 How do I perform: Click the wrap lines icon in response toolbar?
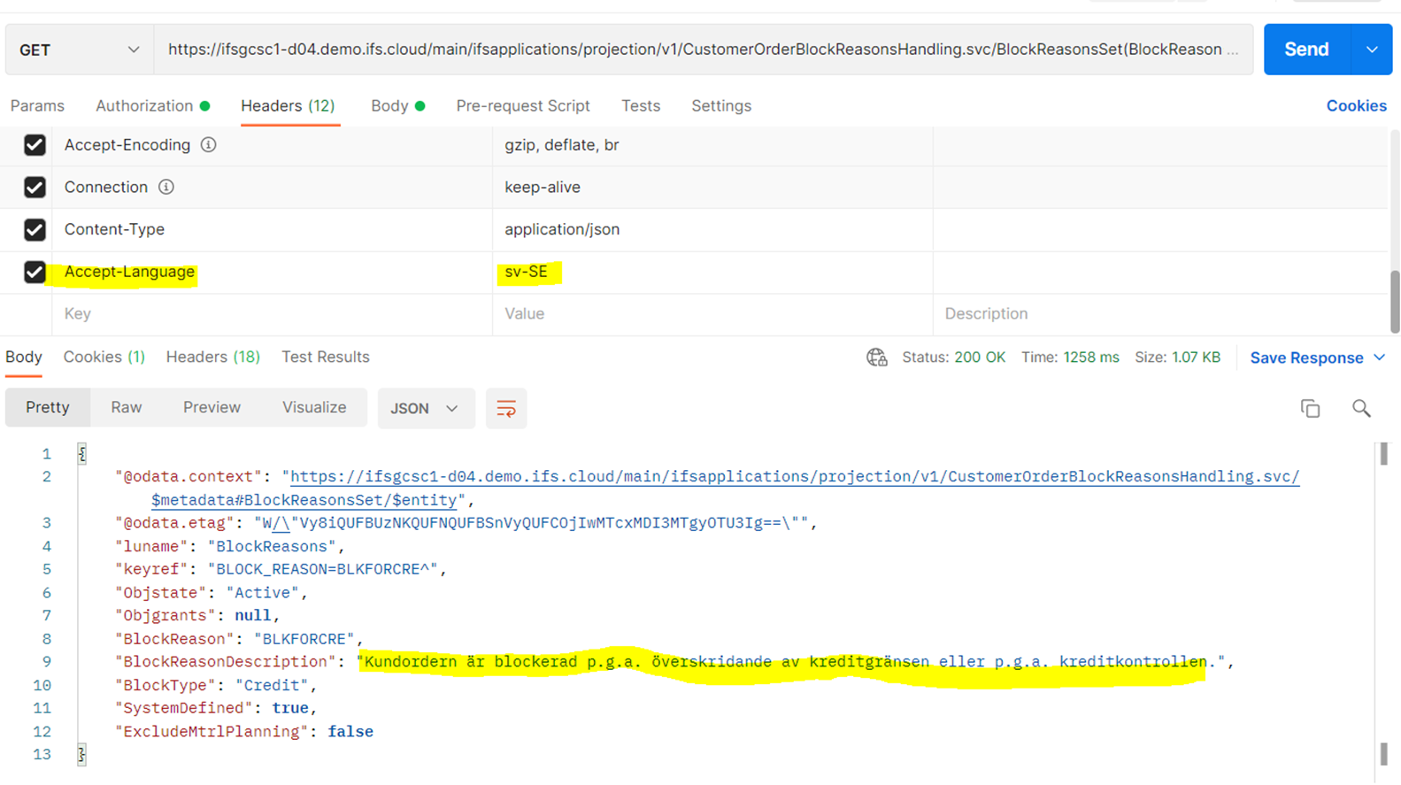pyautogui.click(x=505, y=408)
